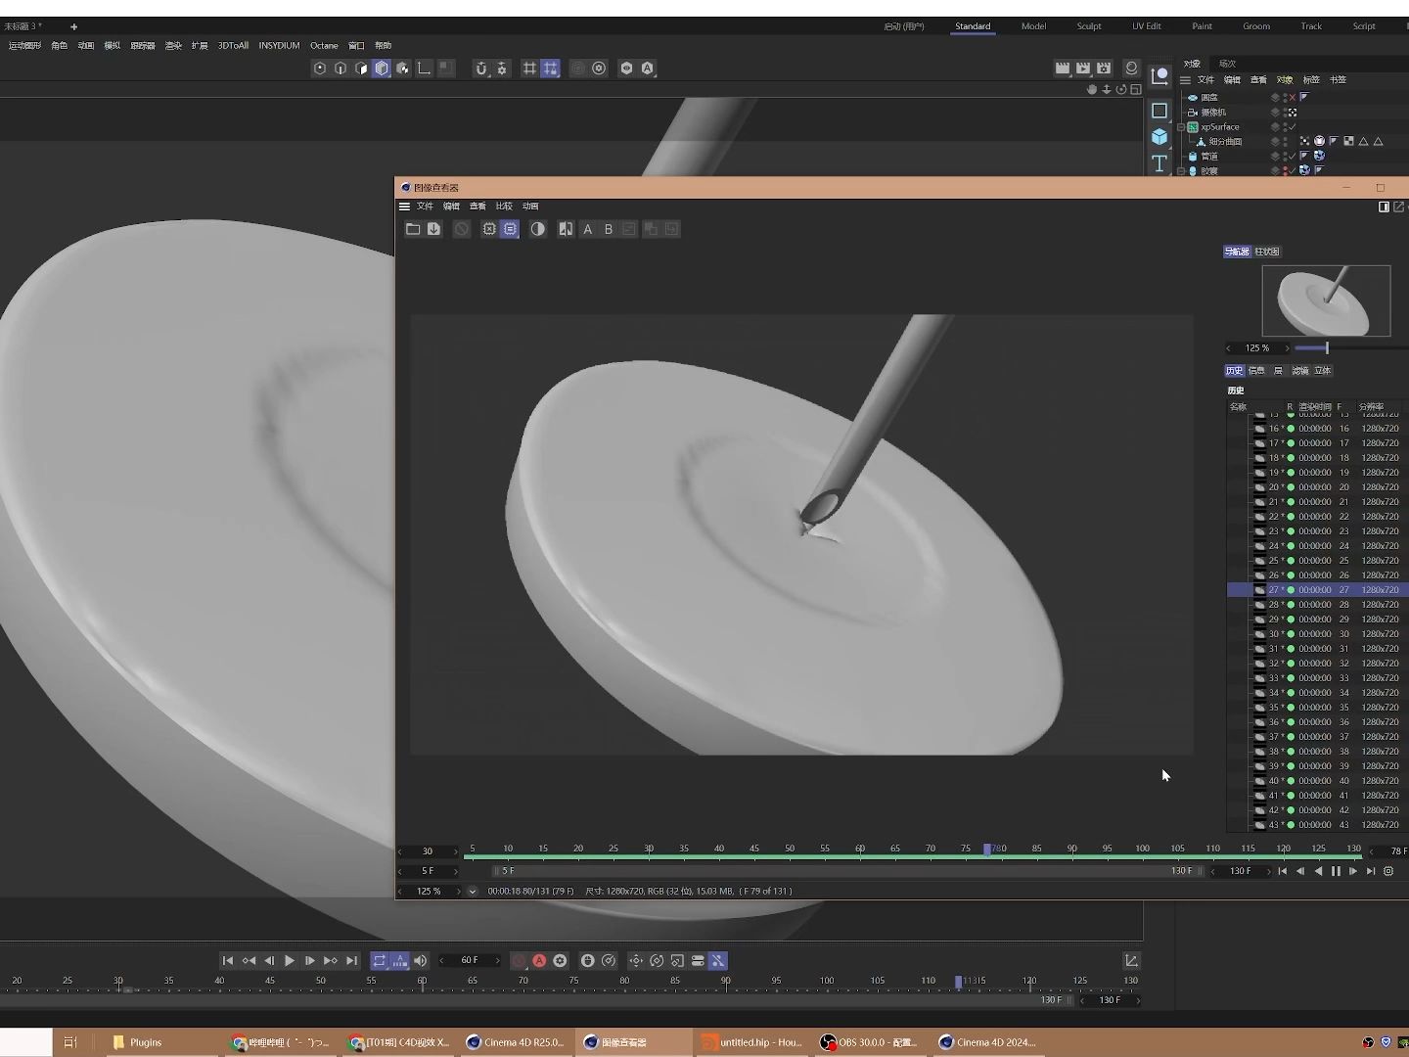The image size is (1409, 1057).
Task: Pause playback in Picture Viewer
Action: 1336,871
